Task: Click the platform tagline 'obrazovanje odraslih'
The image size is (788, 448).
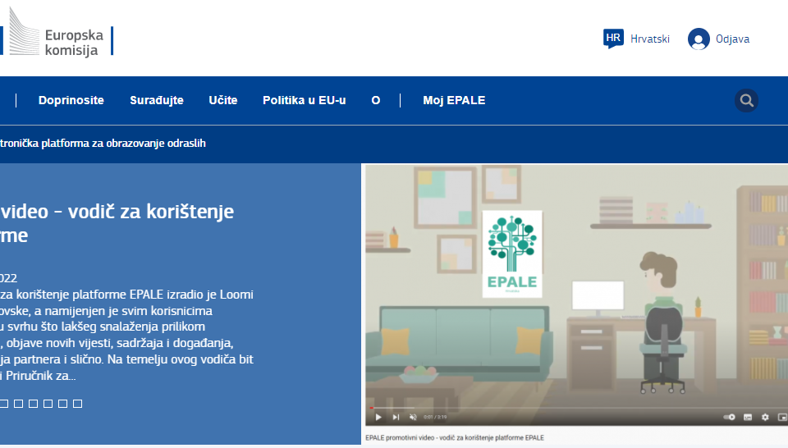Action: click(x=157, y=144)
